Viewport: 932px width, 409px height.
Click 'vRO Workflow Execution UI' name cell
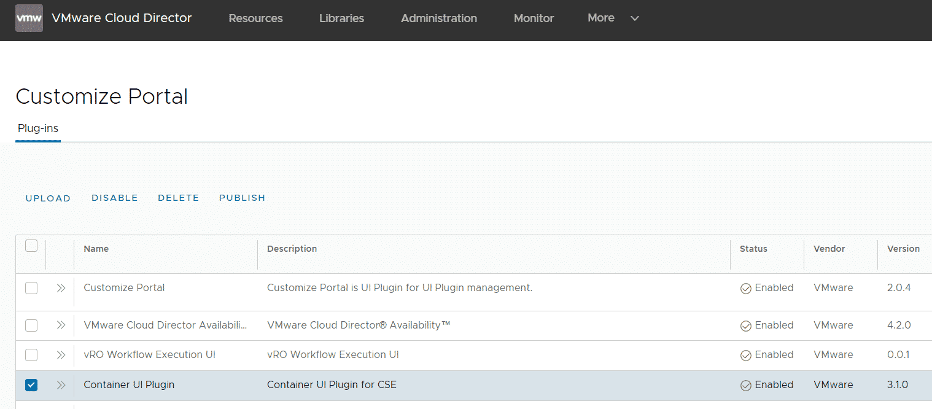coord(149,354)
